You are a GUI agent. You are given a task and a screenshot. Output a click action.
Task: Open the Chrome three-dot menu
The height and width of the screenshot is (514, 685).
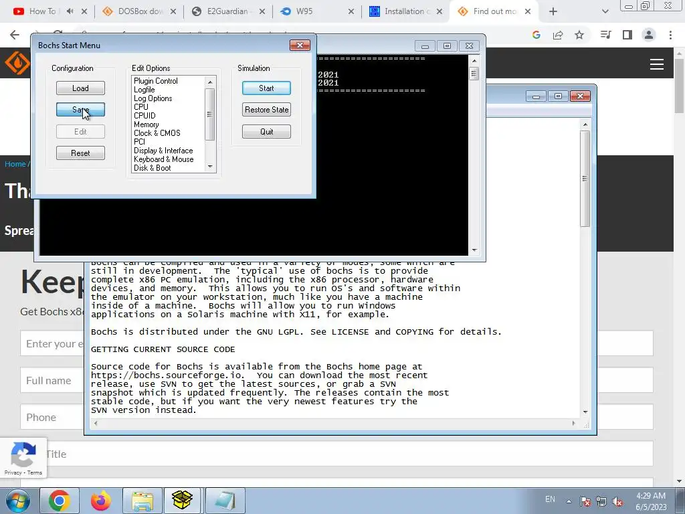[670, 35]
